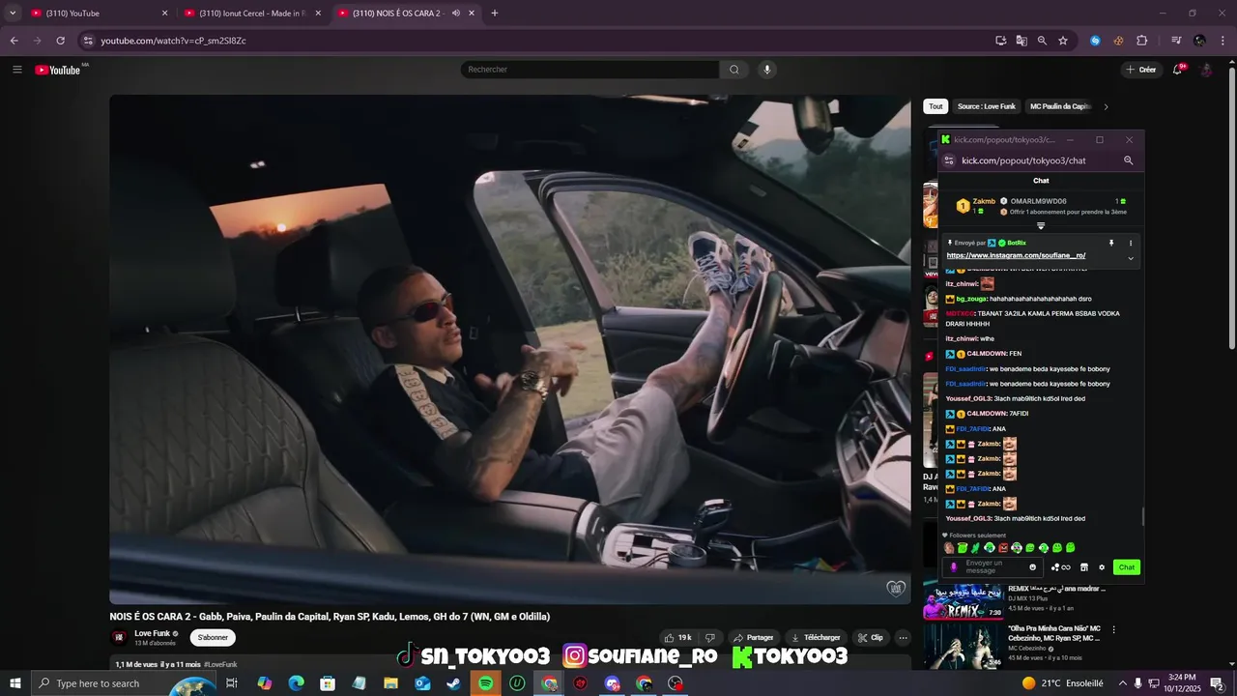Image resolution: width=1237 pixels, height=696 pixels.
Task: Open Steam from the taskbar
Action: pyautogui.click(x=454, y=683)
